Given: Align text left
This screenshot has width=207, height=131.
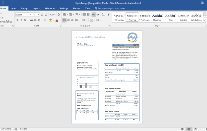Looking at the screenshot, I should pyautogui.click(x=64, y=20).
